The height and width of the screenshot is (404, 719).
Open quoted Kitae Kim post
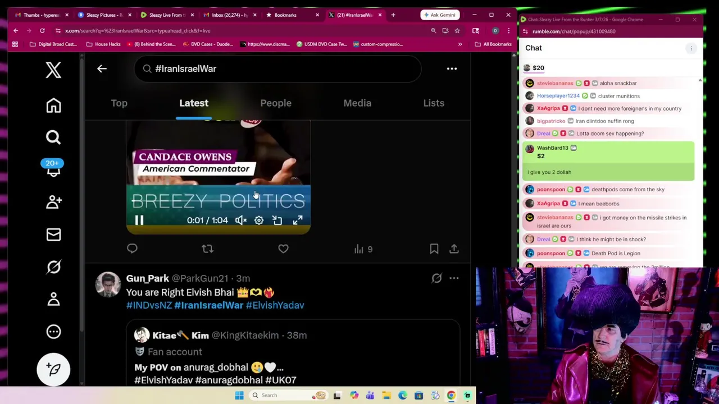tap(293, 353)
